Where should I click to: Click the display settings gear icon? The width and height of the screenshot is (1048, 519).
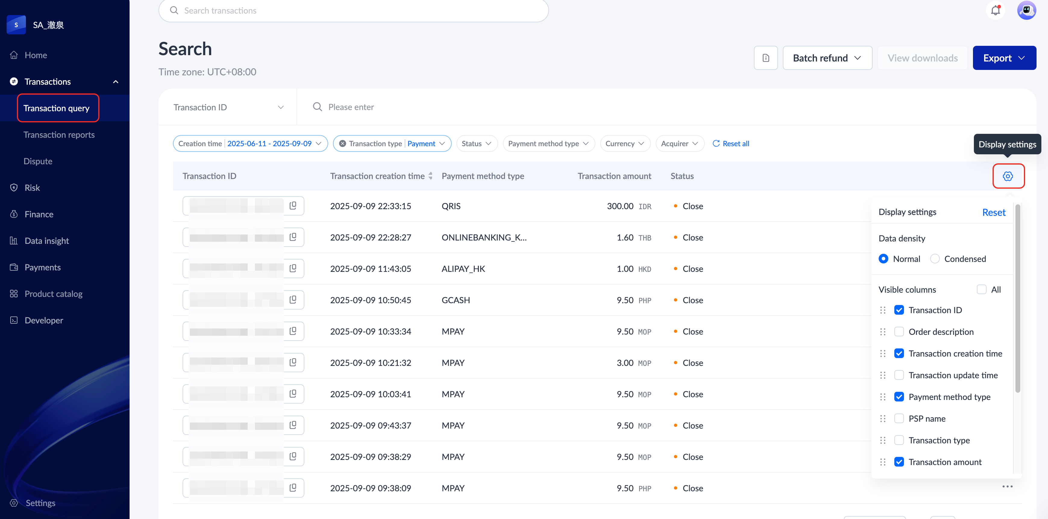click(1008, 176)
